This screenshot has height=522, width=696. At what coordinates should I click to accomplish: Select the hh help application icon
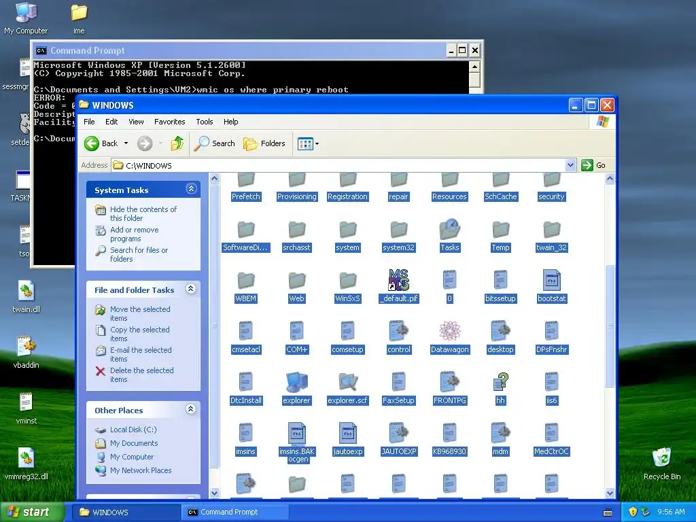tap(501, 382)
